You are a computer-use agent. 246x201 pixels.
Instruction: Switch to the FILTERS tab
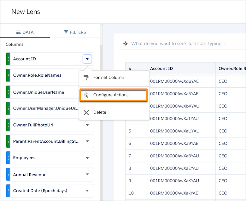click(x=75, y=32)
